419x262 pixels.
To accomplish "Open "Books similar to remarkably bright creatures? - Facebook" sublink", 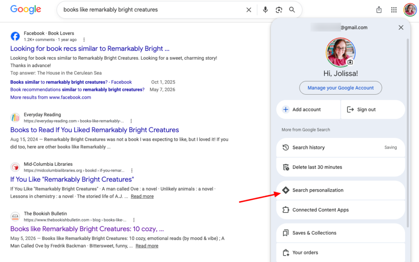I will pos(71,82).
